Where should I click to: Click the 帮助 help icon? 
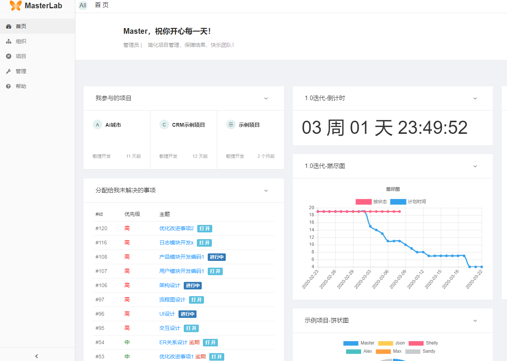tap(9, 86)
